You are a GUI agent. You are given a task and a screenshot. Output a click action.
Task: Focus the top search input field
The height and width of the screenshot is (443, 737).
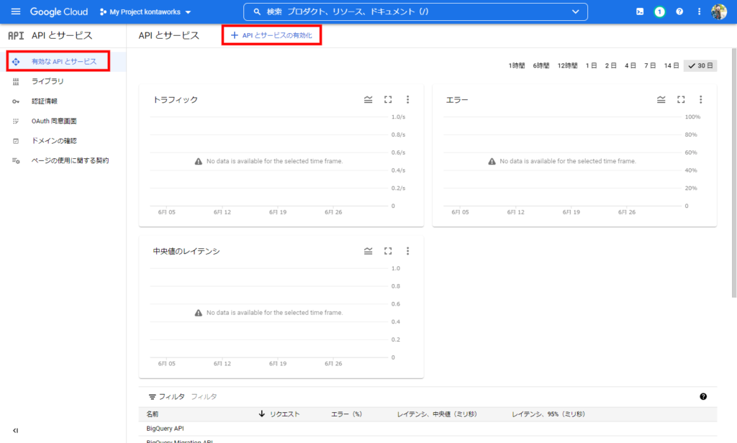(415, 12)
